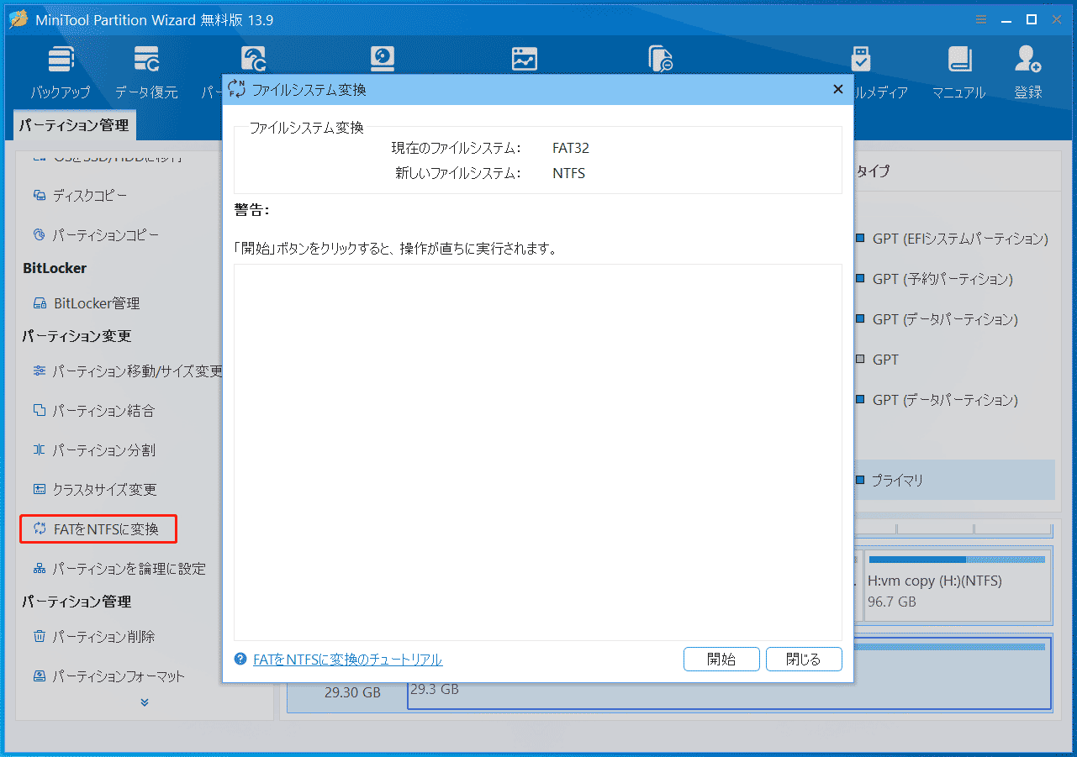Click the 閉じる button in dialog
The image size is (1077, 757).
tap(804, 660)
